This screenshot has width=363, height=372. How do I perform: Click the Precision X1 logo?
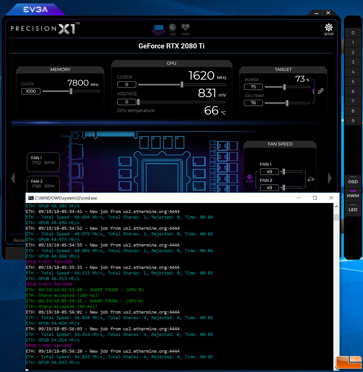(x=45, y=28)
